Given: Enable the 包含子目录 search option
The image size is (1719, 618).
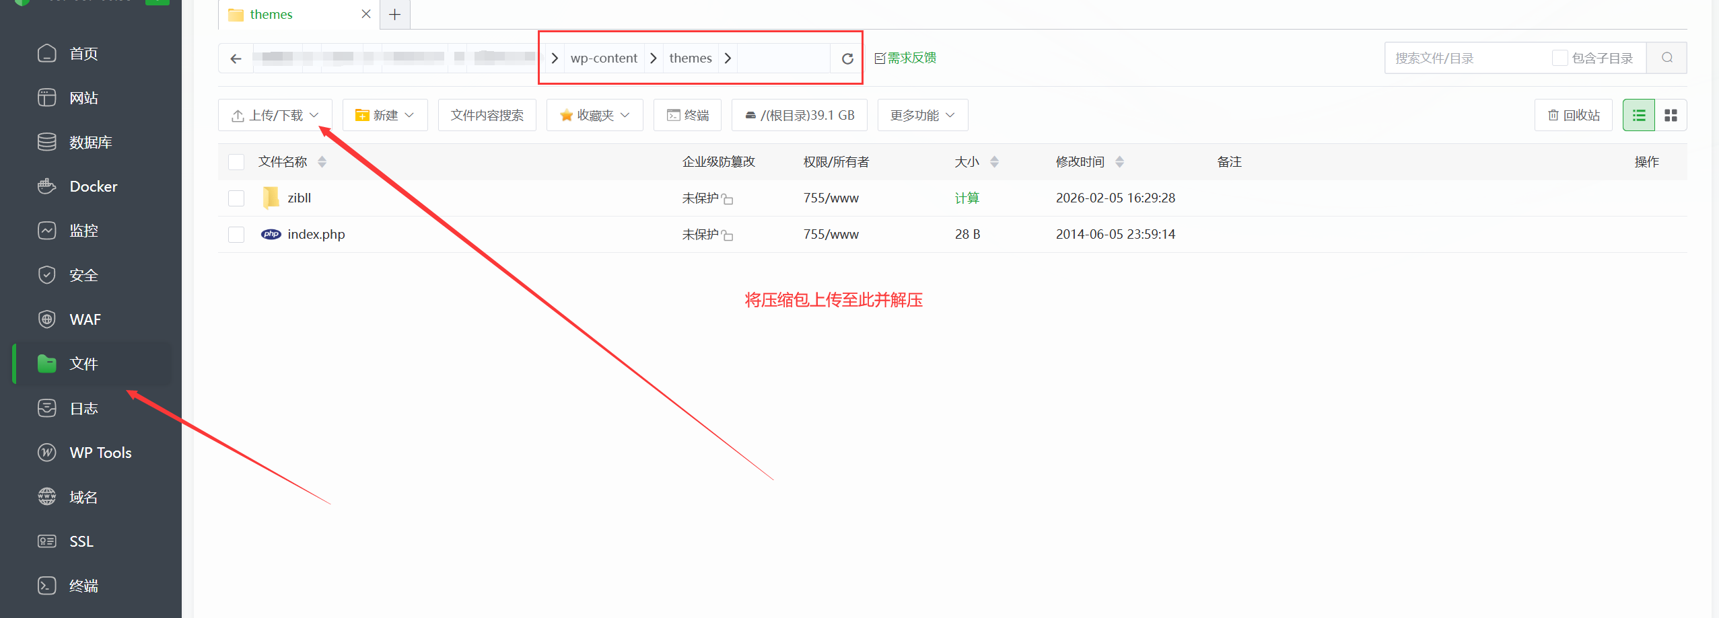Looking at the screenshot, I should click(1560, 57).
